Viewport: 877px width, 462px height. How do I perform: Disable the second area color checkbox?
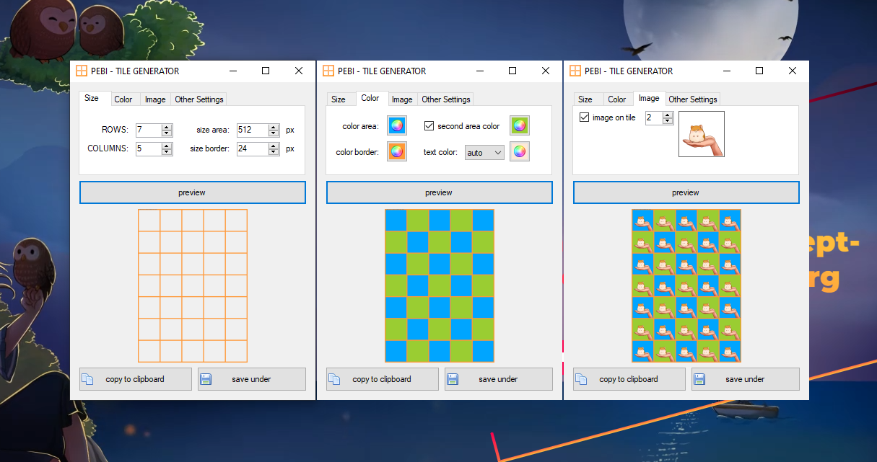[x=429, y=126]
